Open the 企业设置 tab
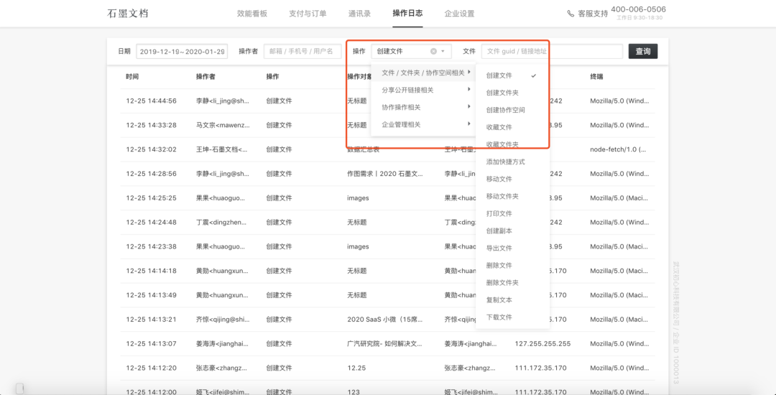This screenshot has width=776, height=395. click(459, 14)
